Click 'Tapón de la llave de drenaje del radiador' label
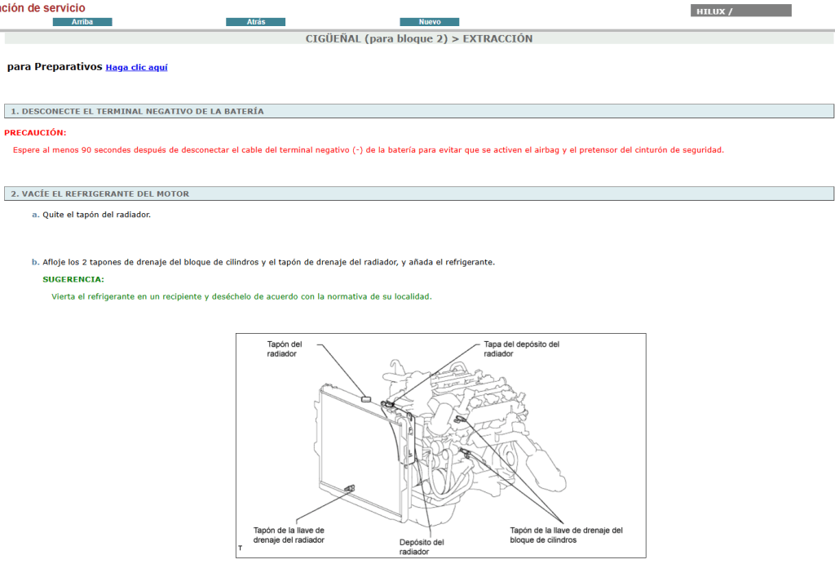 tap(289, 535)
